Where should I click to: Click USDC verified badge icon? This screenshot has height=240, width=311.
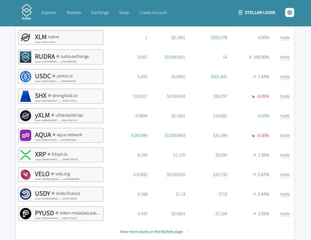[54, 76]
